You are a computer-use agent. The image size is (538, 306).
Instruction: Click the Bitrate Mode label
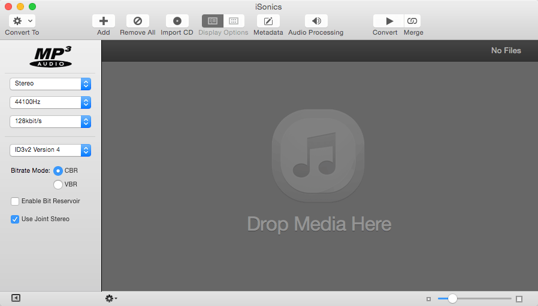(x=31, y=170)
